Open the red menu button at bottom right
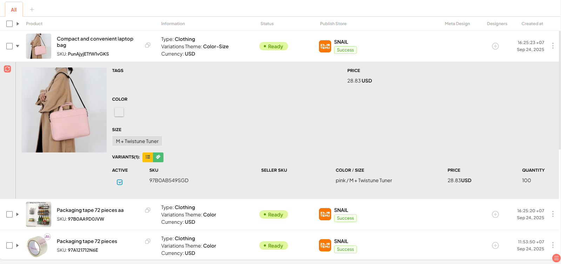 pyautogui.click(x=556, y=258)
